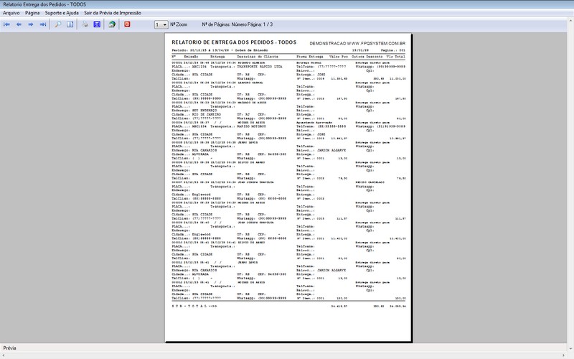Open the Arquivo menu
The width and height of the screenshot is (574, 359).
11,13
